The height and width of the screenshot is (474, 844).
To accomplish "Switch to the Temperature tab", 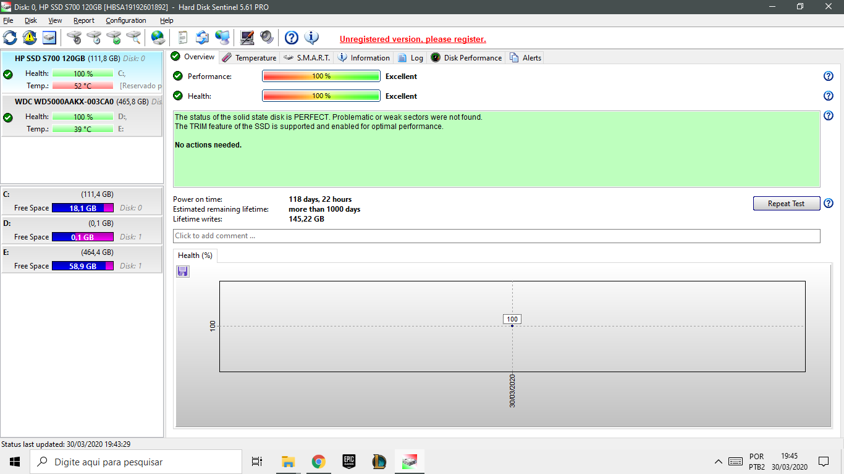I will pyautogui.click(x=249, y=57).
